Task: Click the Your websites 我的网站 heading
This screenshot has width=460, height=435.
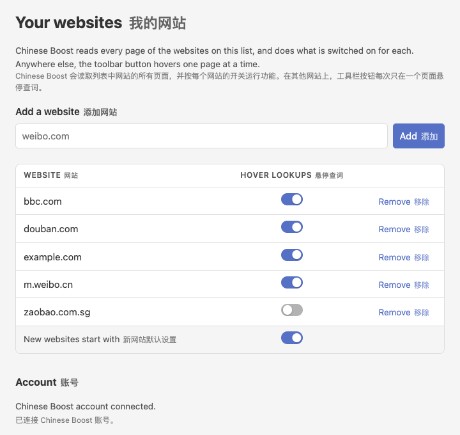Action: click(101, 23)
